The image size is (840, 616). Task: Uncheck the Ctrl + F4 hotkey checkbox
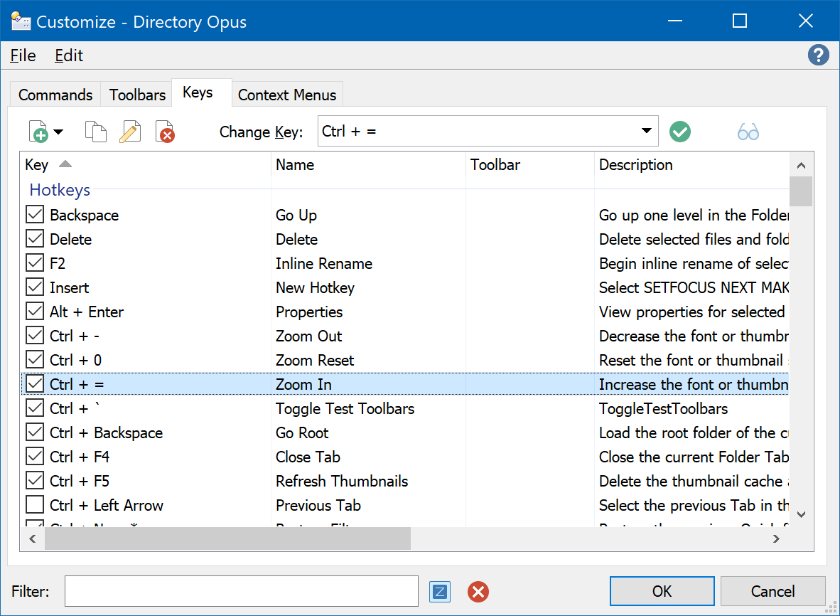(x=35, y=456)
